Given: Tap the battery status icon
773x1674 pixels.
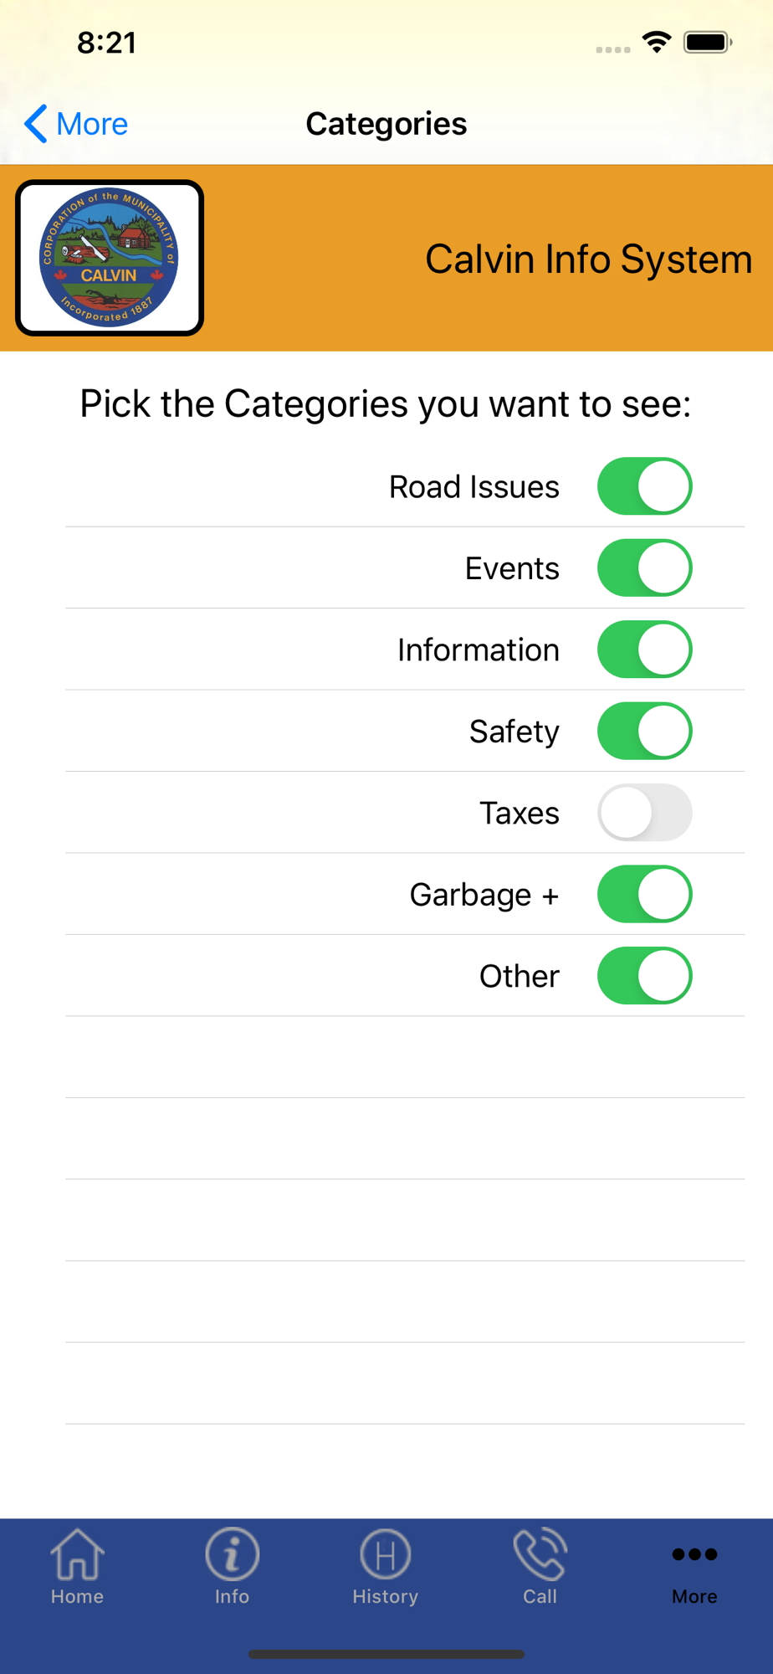Looking at the screenshot, I should point(708,42).
